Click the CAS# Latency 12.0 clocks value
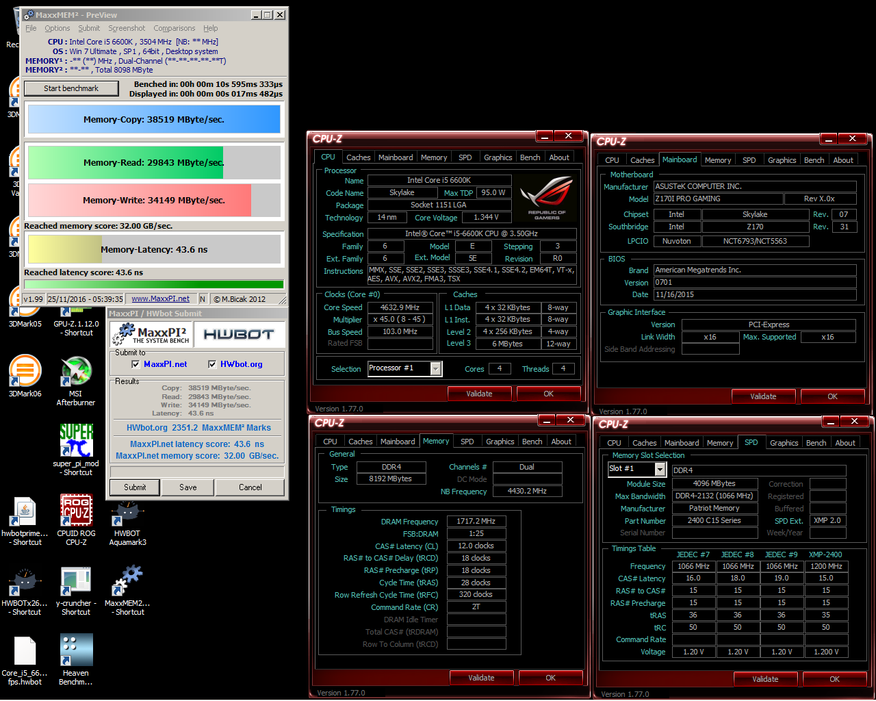Viewport: 876px width, 701px height. 476,546
